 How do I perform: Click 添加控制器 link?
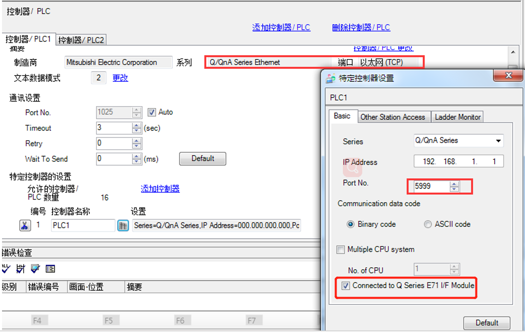tap(160, 189)
